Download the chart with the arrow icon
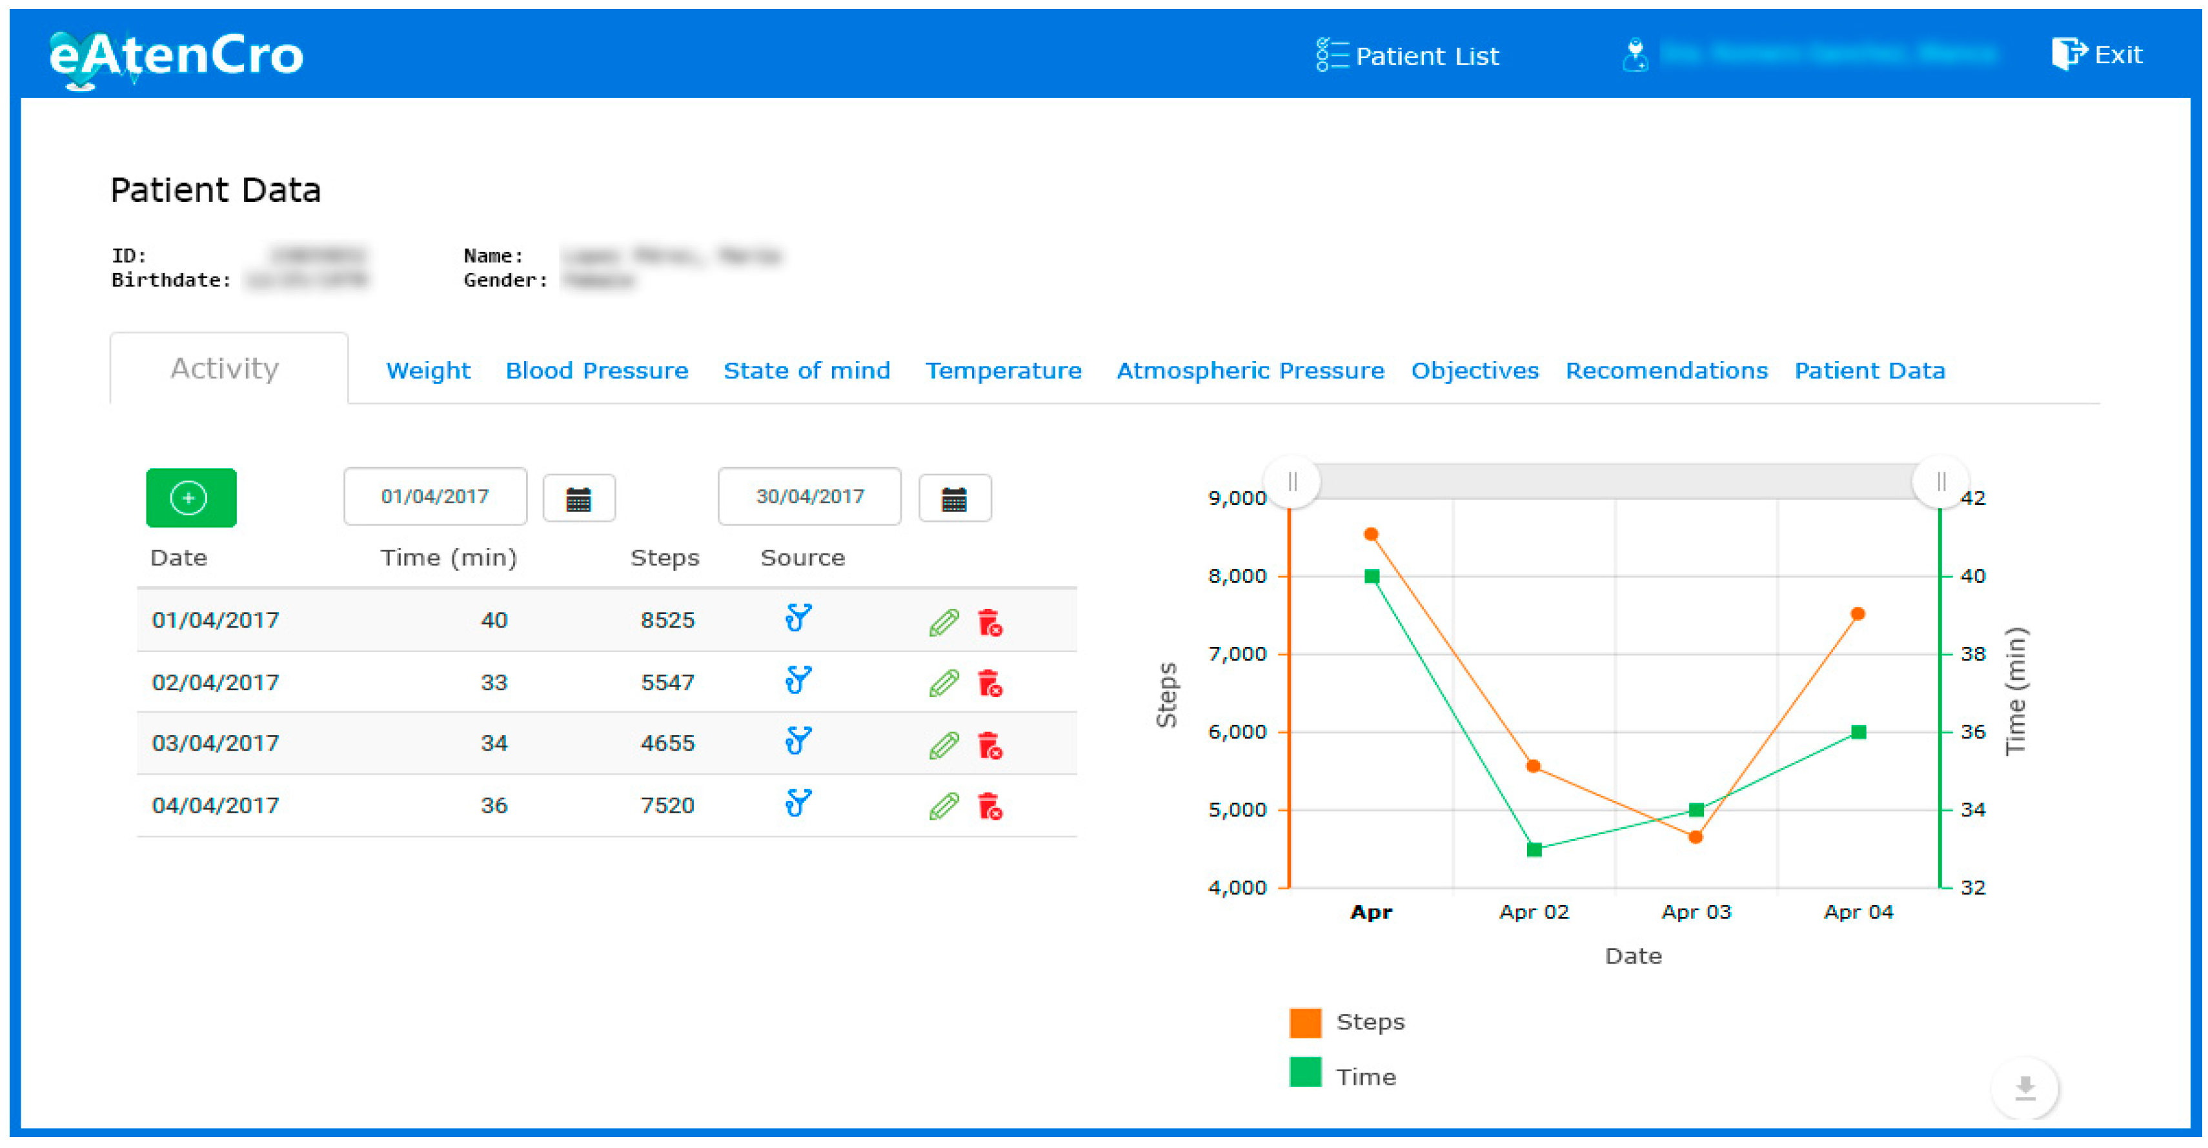 coord(2025,1088)
